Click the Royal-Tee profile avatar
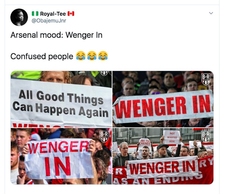Viewport: 227px width, 194px height. (x=19, y=17)
